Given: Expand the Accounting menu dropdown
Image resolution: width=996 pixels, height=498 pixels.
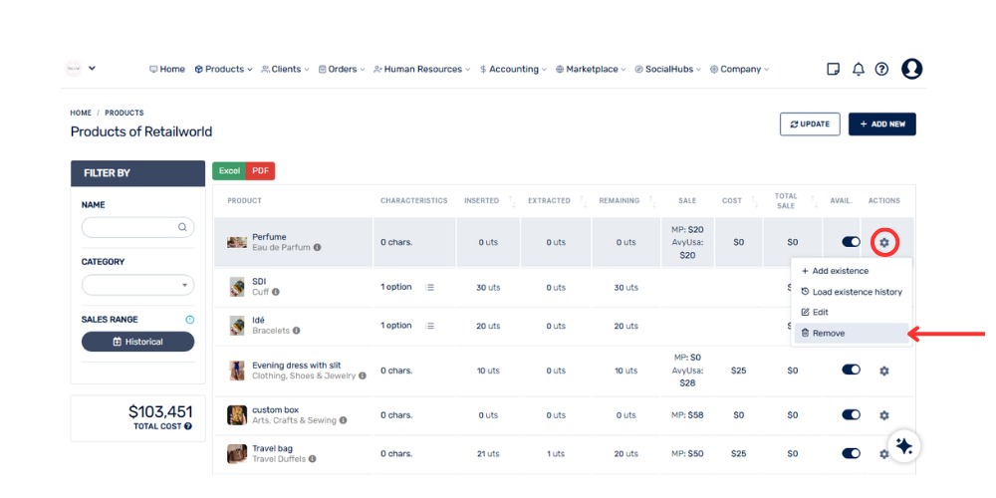Looking at the screenshot, I should tap(514, 70).
